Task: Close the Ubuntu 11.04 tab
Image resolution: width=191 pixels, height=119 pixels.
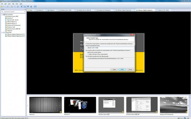Action: (172, 10)
